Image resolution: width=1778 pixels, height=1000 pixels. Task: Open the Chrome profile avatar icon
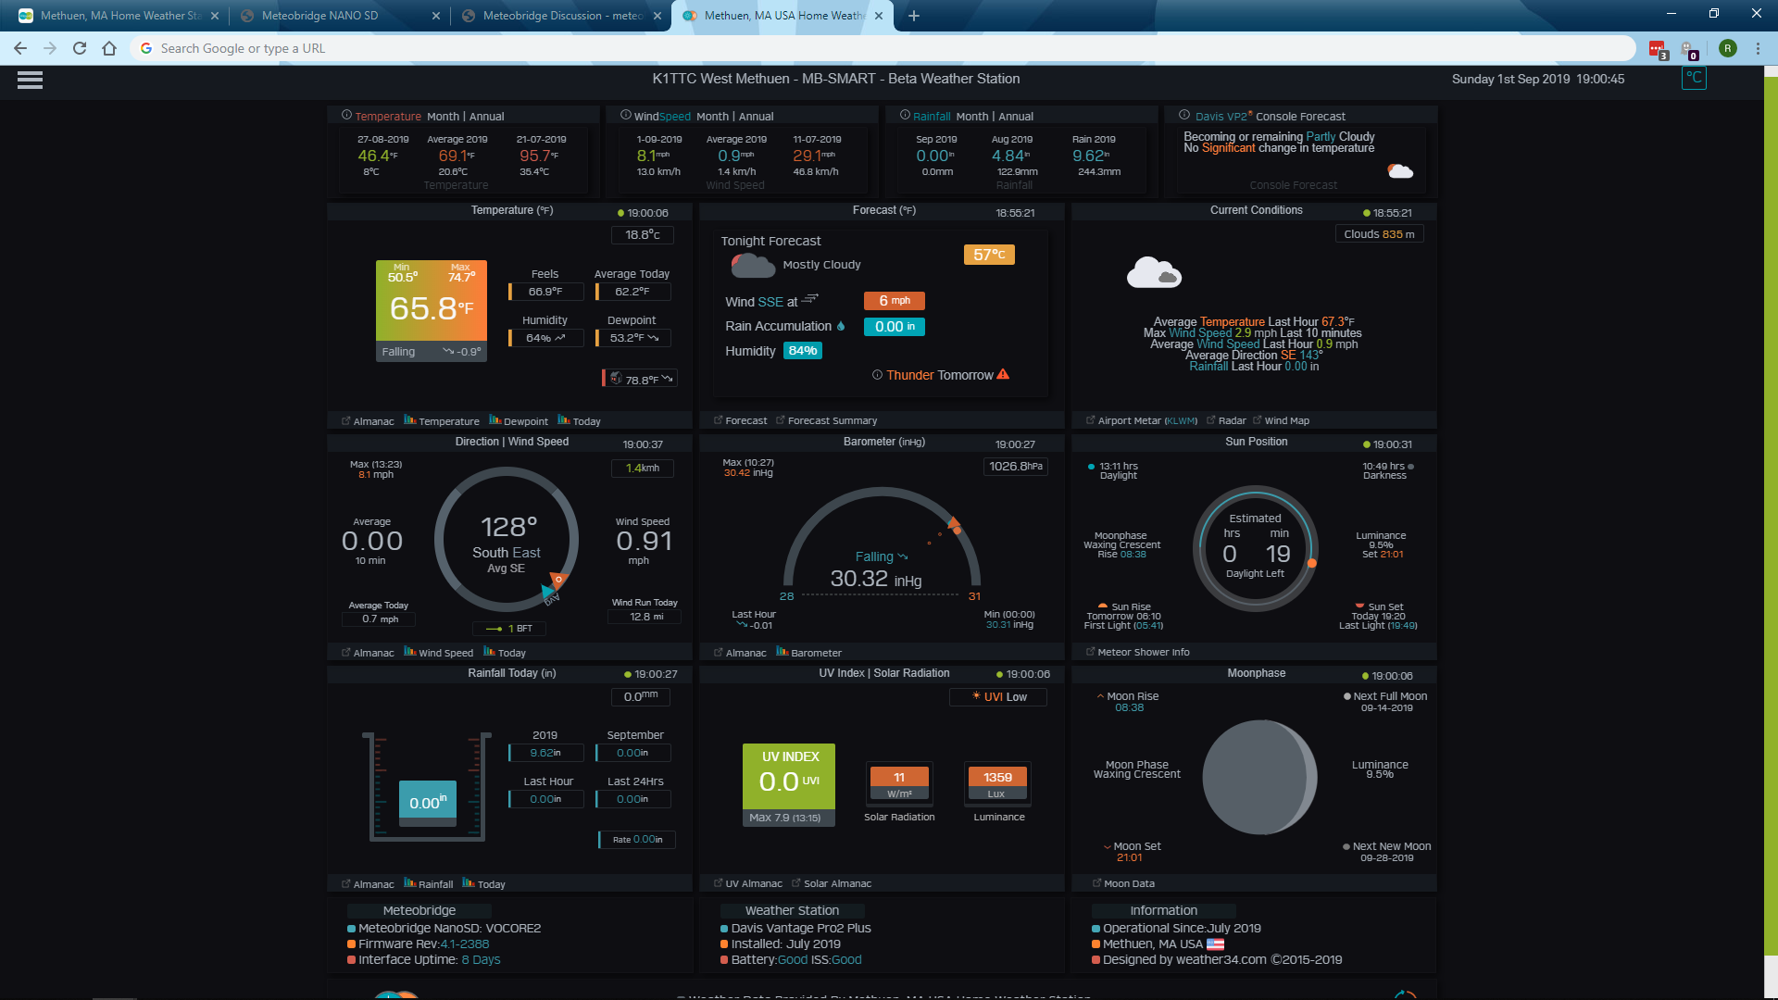pyautogui.click(x=1727, y=48)
